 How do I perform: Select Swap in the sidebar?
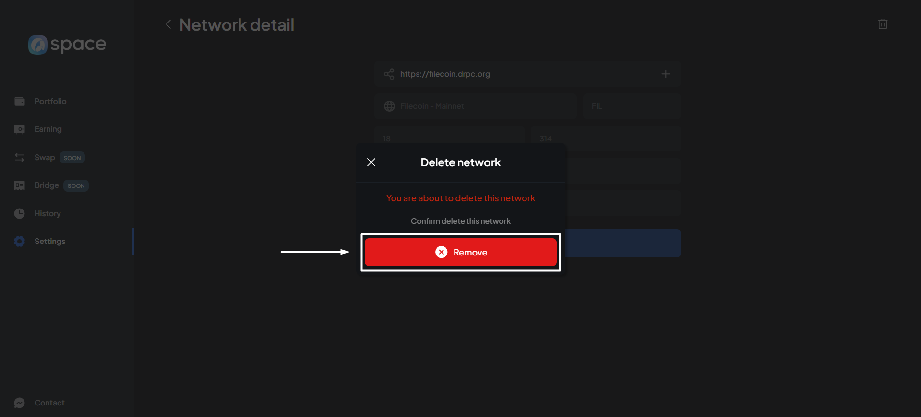[x=45, y=157]
